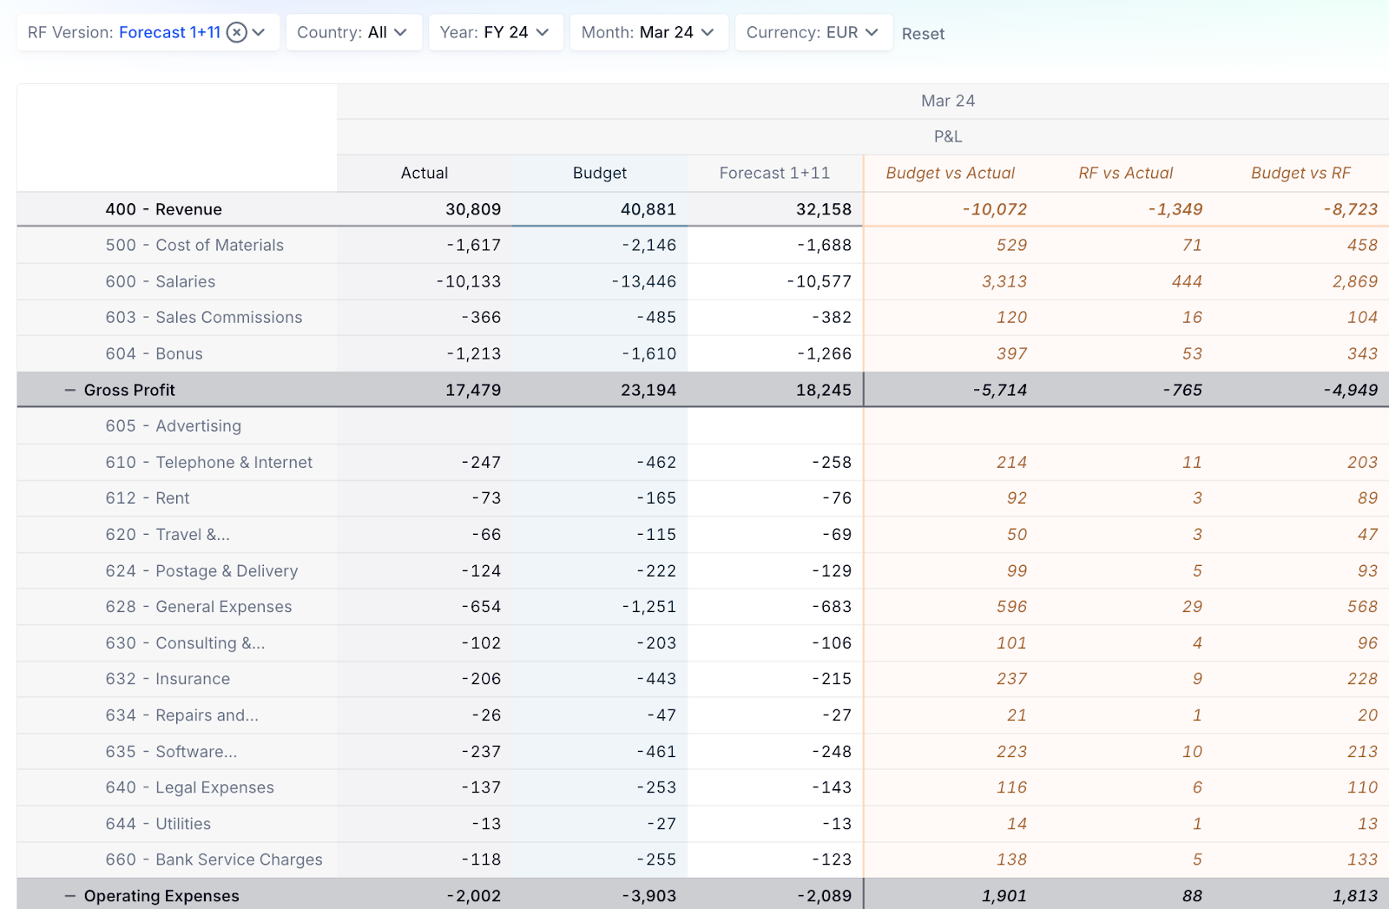Viewport: 1389px width, 909px height.
Task: Select the RF vs Actual column header
Action: tap(1125, 173)
